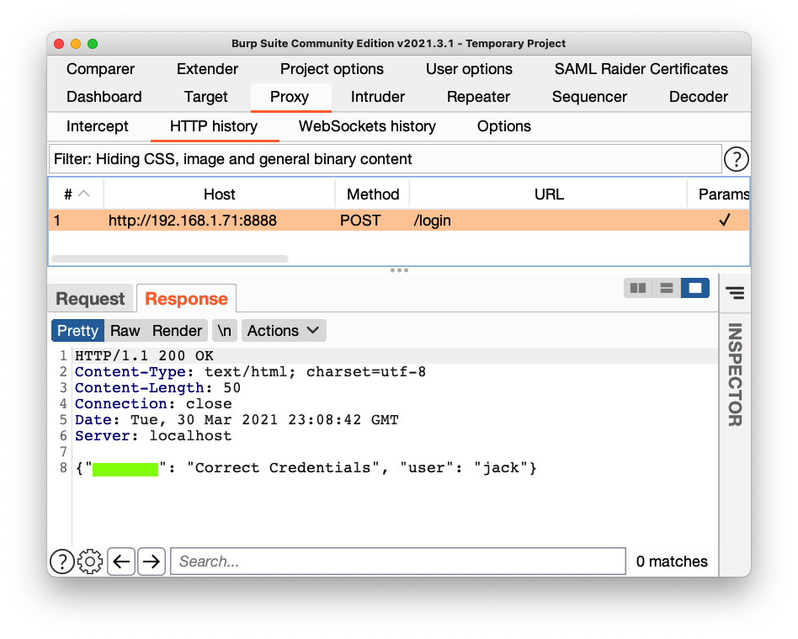798x639 pixels.
Task: Toggle the \n non-printable characters button
Action: click(224, 331)
